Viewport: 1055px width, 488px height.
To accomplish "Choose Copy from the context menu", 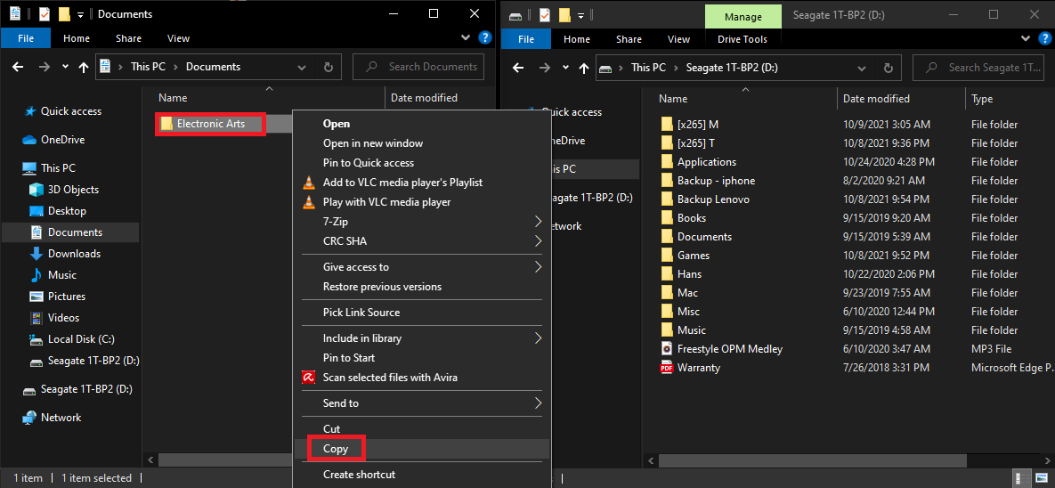I will coord(337,448).
